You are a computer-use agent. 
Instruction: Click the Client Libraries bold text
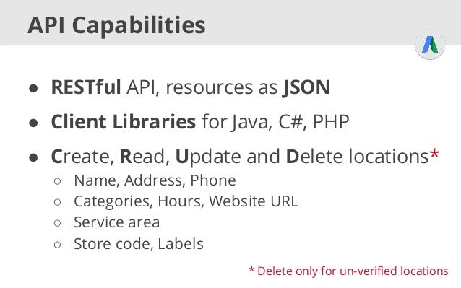click(123, 121)
